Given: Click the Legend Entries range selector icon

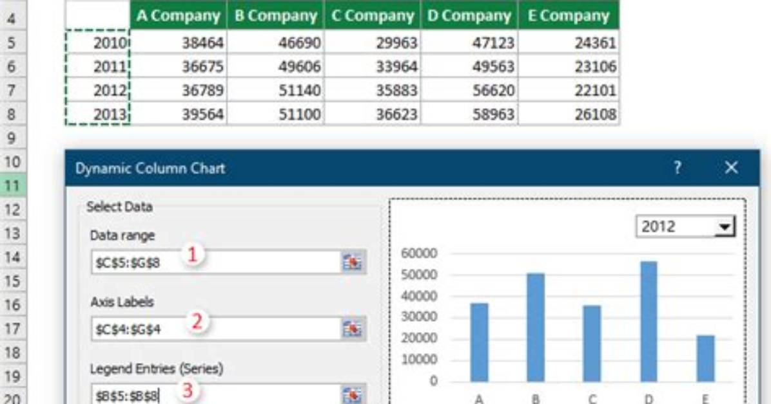Looking at the screenshot, I should click(x=353, y=395).
